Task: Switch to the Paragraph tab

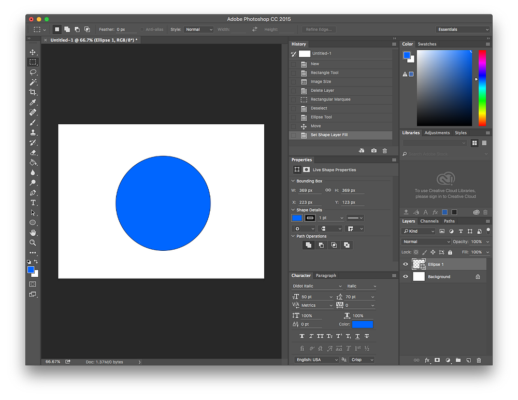Action: click(326, 275)
